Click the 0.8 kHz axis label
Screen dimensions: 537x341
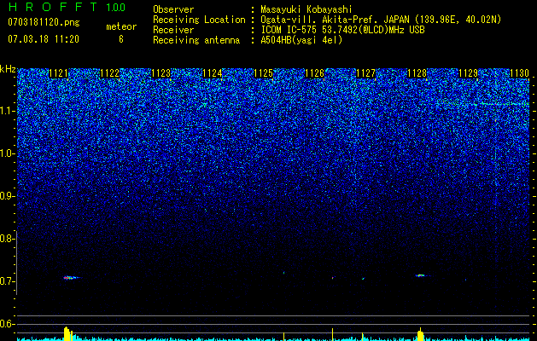7,239
